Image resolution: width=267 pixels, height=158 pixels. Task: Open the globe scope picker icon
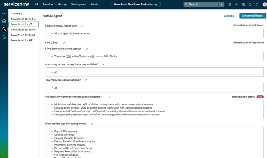[230, 5]
